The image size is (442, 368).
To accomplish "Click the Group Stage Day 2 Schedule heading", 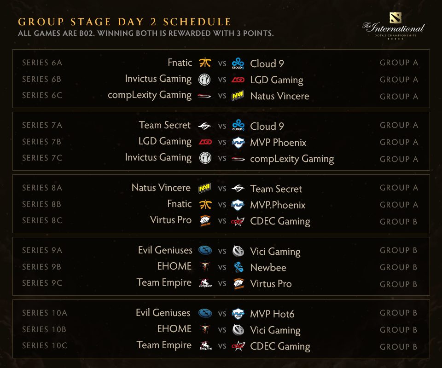I will coord(124,22).
